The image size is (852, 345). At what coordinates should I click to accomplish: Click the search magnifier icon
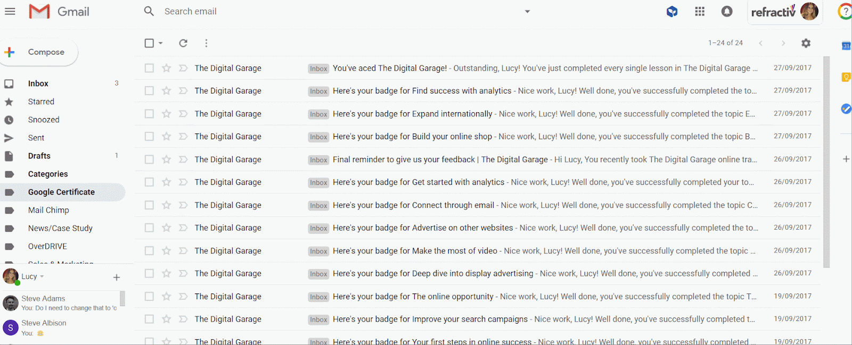click(149, 11)
